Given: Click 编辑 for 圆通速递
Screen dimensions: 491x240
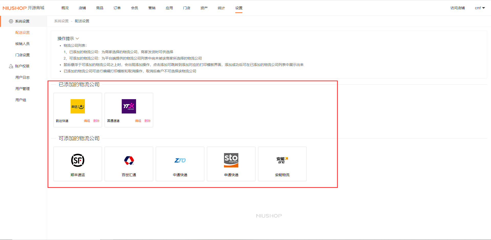Looking at the screenshot, I should click(x=138, y=121).
